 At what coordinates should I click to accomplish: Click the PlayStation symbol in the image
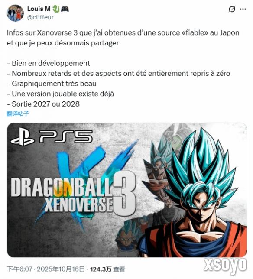23,136
